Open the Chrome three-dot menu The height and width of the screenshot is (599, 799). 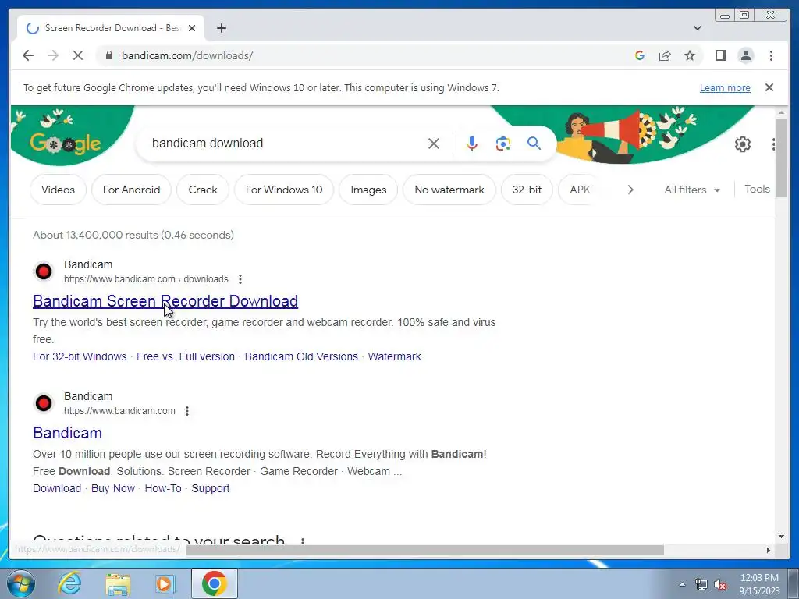tap(771, 55)
